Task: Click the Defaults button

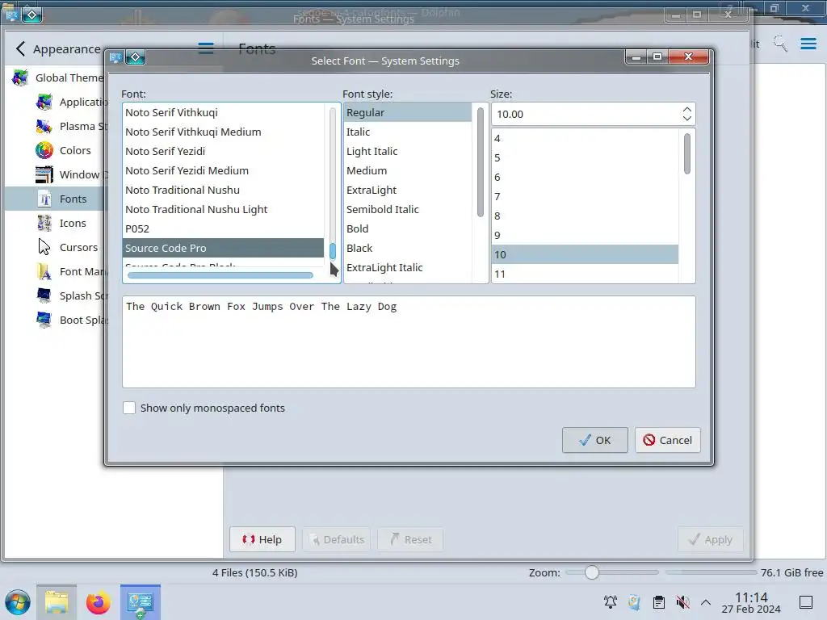Action: (336, 539)
